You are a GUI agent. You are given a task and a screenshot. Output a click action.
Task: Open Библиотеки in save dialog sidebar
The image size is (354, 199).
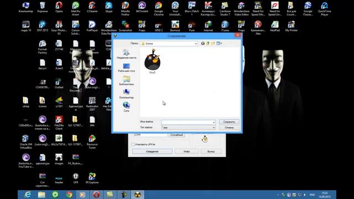pos(127,81)
